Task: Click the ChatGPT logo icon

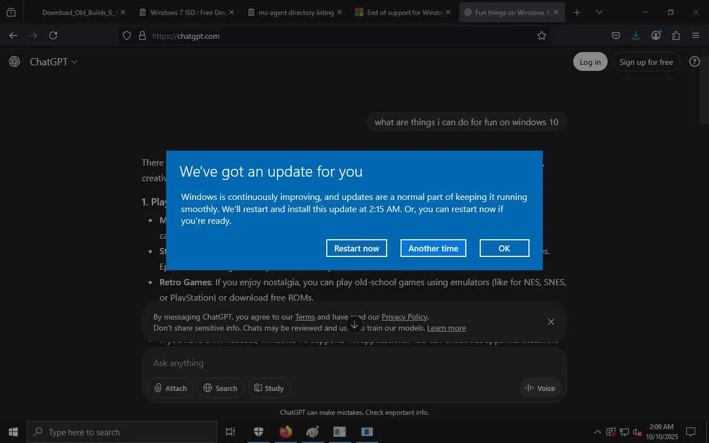Action: (x=14, y=61)
